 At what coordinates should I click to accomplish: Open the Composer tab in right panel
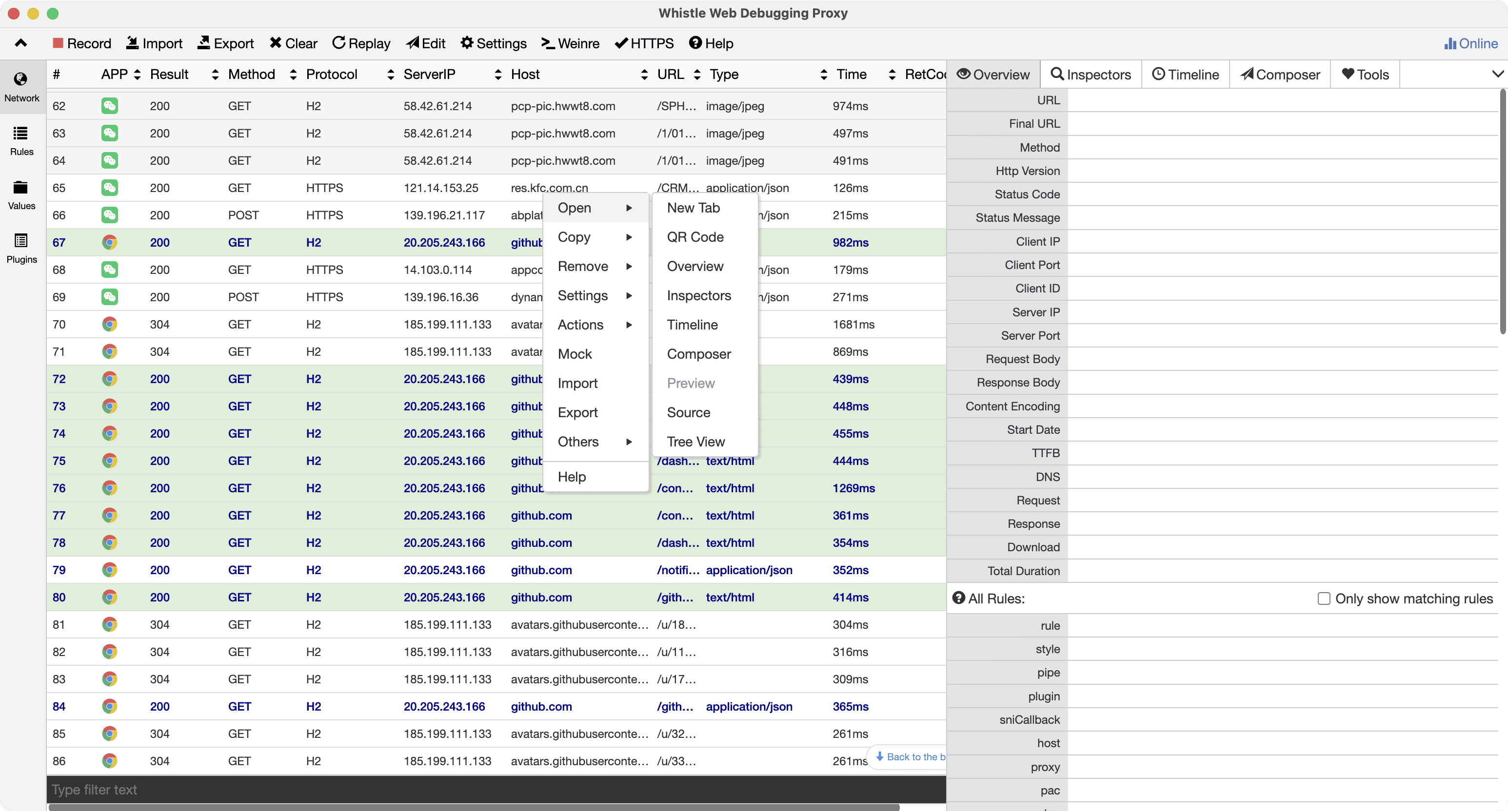(x=1280, y=74)
